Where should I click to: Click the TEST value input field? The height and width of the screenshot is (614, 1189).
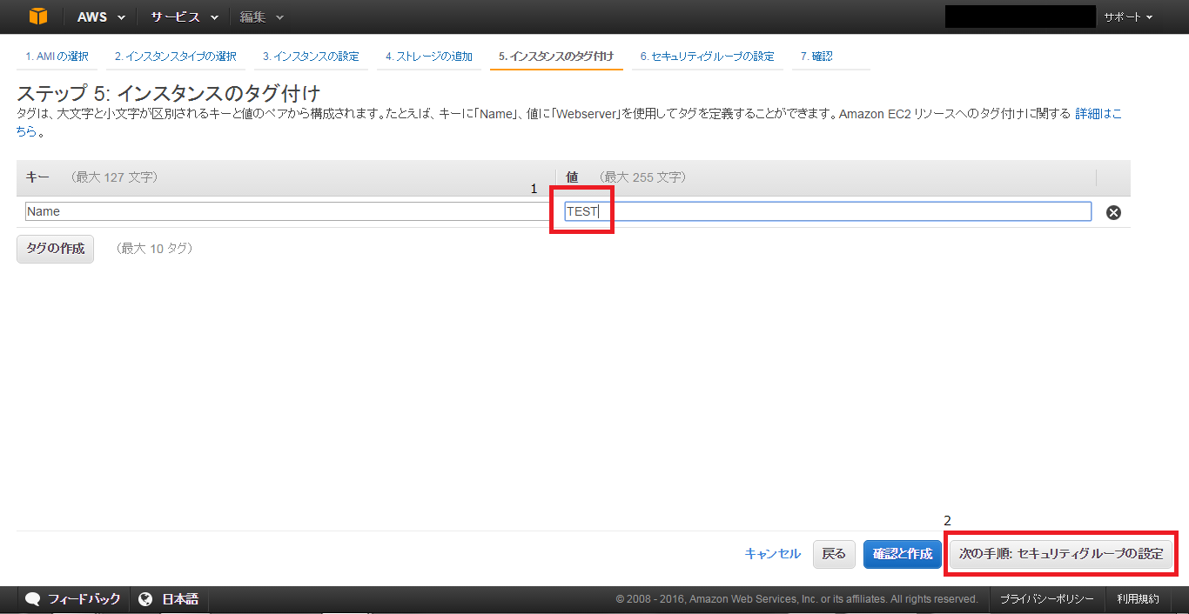pos(828,211)
